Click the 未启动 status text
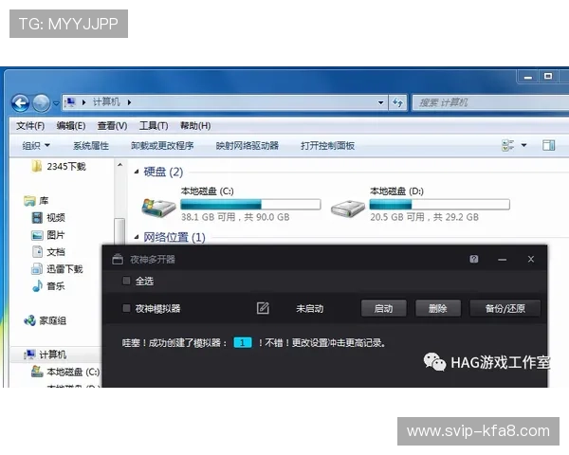 point(309,309)
